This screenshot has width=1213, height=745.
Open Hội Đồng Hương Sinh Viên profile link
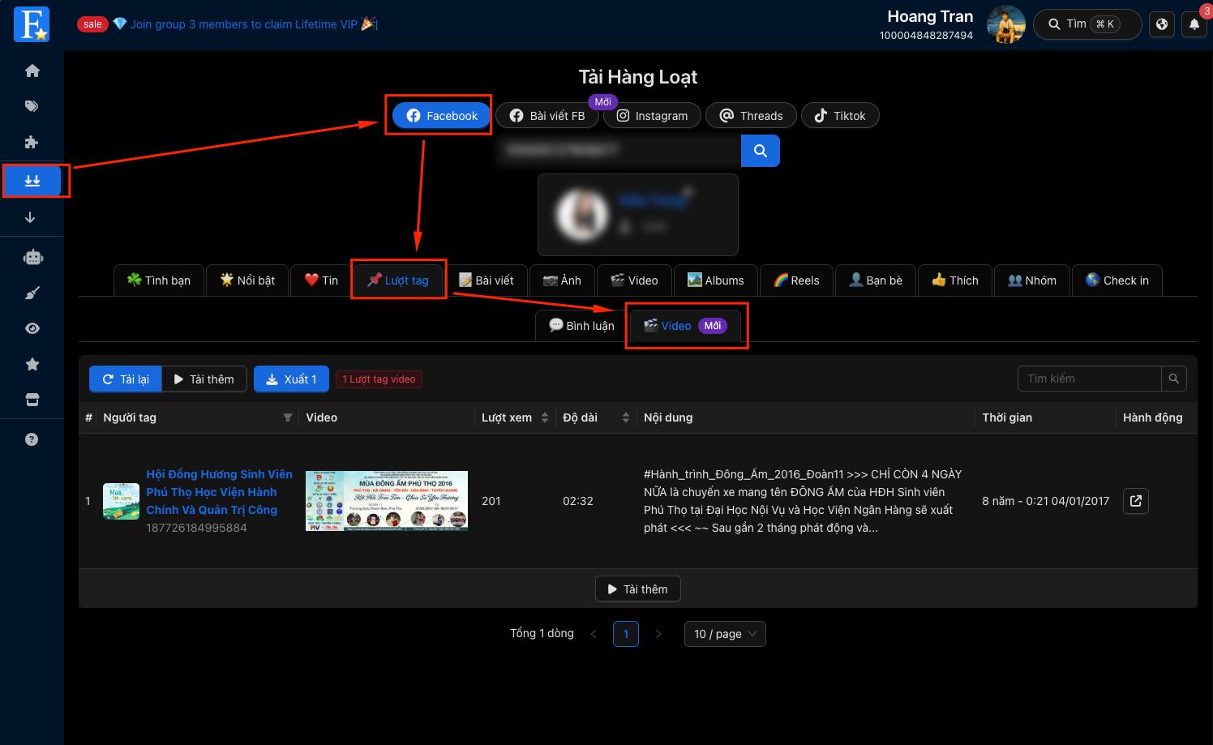(x=219, y=492)
